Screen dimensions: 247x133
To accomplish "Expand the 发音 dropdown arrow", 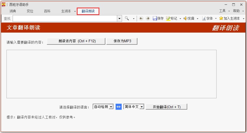I will click(x=197, y=19).
